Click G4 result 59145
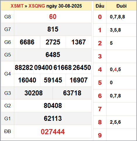 pos(53,80)
